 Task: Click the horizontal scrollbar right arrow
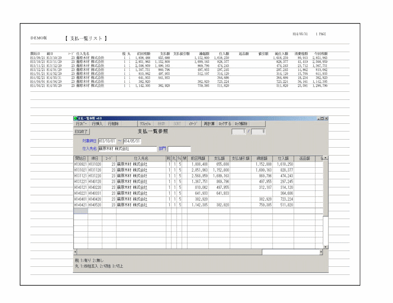(x=321, y=252)
